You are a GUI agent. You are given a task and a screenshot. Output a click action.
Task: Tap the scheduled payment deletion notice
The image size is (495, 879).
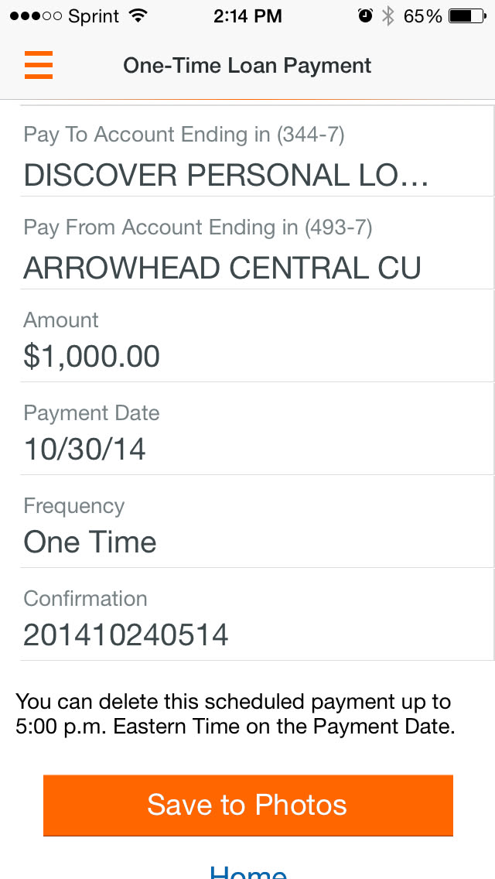(234, 714)
